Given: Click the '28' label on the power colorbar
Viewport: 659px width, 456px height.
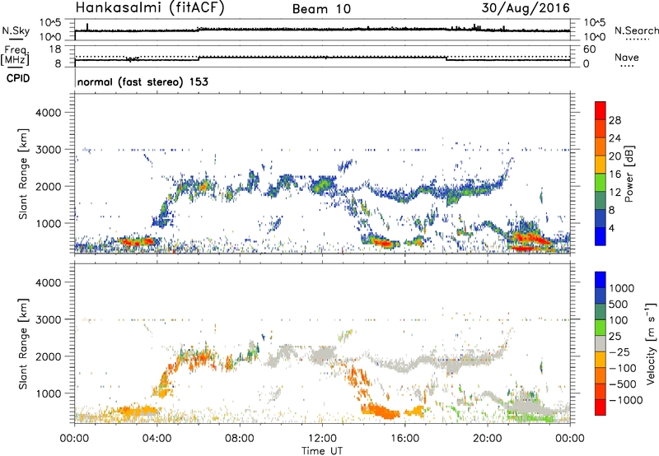Looking at the screenshot, I should tap(615, 120).
